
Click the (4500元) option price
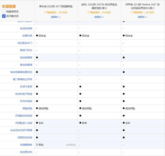(71, 145)
